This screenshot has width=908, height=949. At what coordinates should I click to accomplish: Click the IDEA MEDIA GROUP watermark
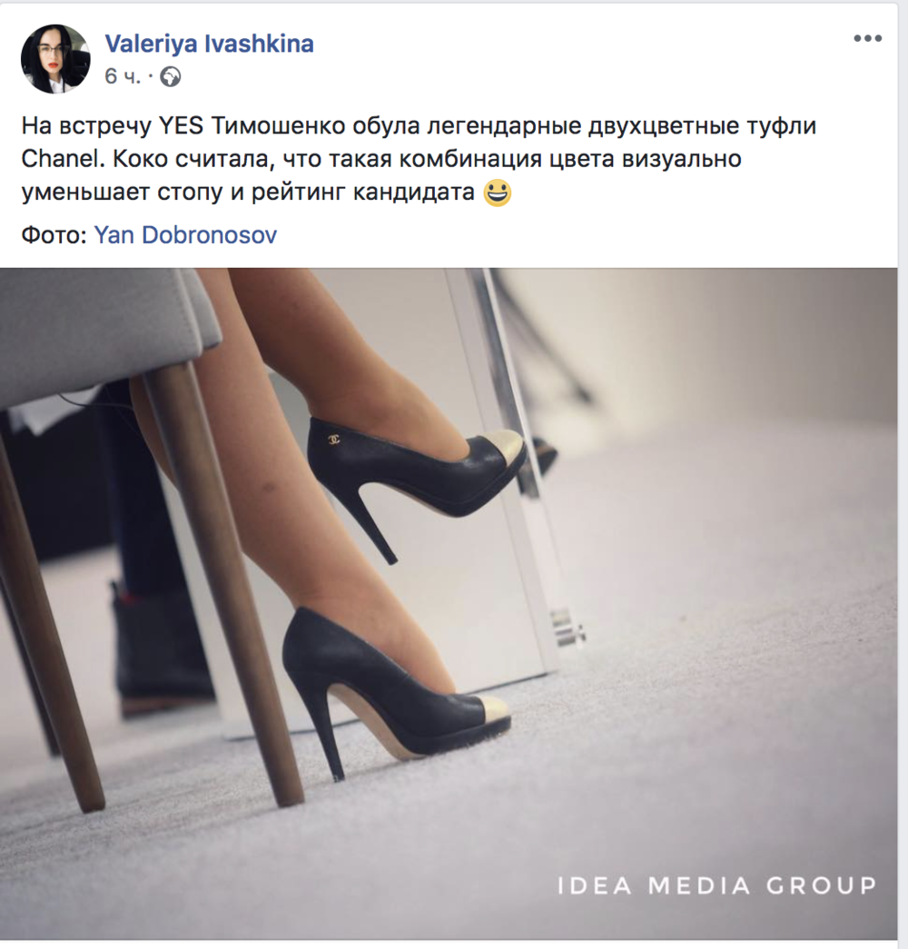(x=716, y=885)
